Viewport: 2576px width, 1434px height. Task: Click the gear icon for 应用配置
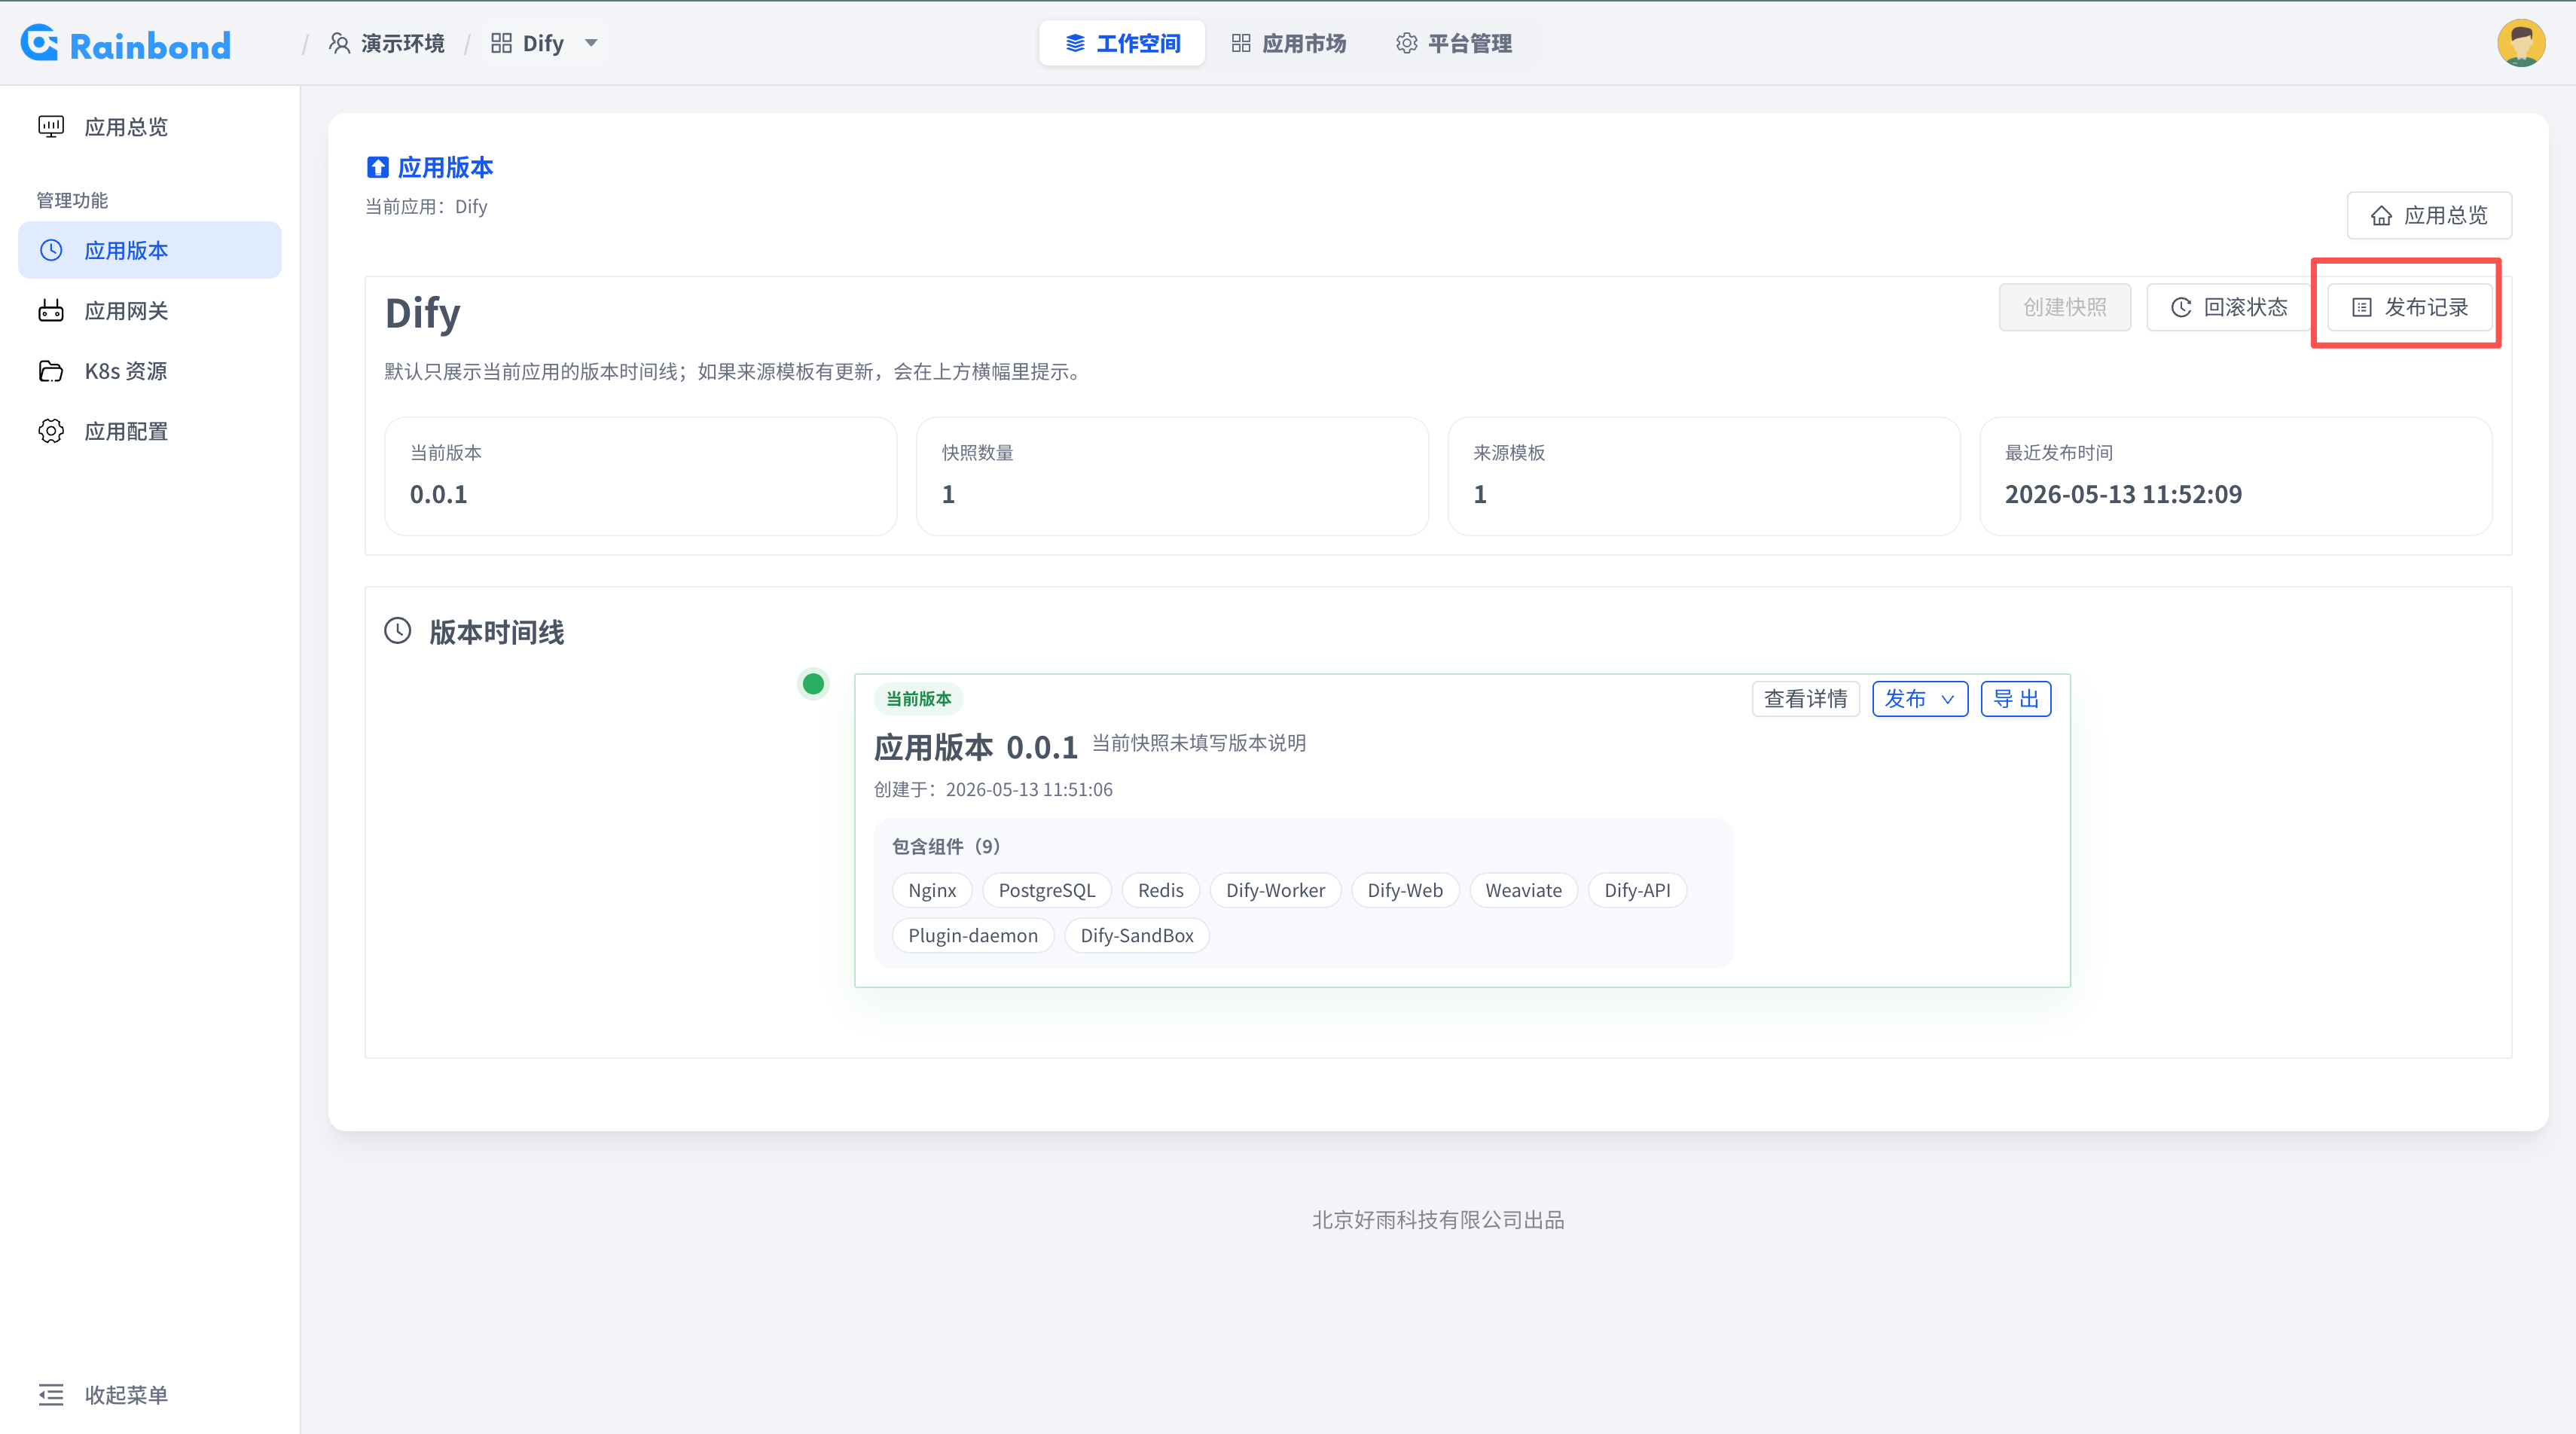51,431
